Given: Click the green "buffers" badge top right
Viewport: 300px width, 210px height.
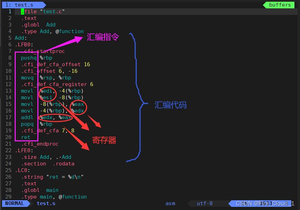Looking at the screenshot, I should 279,5.
